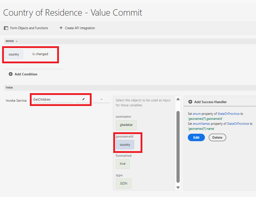Click the JSON value under type
Image resolution: width=256 pixels, height=197 pixels.
pos(123,183)
